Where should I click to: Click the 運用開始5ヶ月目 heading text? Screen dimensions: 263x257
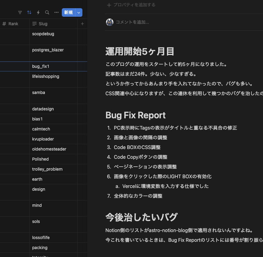tap(140, 51)
